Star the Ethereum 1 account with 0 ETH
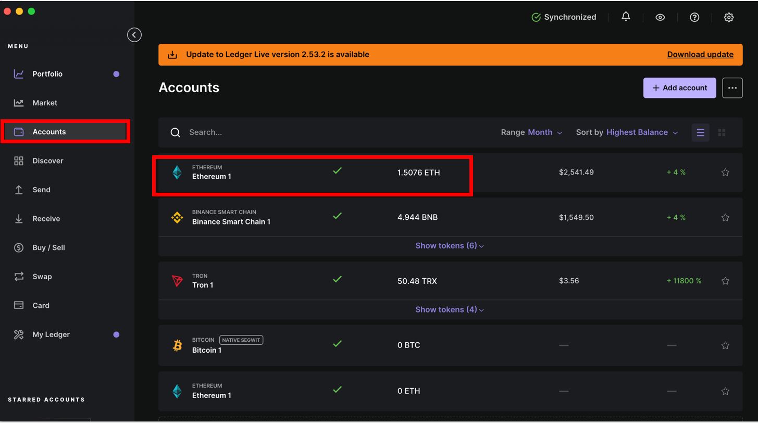The height and width of the screenshot is (423, 758). pyautogui.click(x=725, y=391)
